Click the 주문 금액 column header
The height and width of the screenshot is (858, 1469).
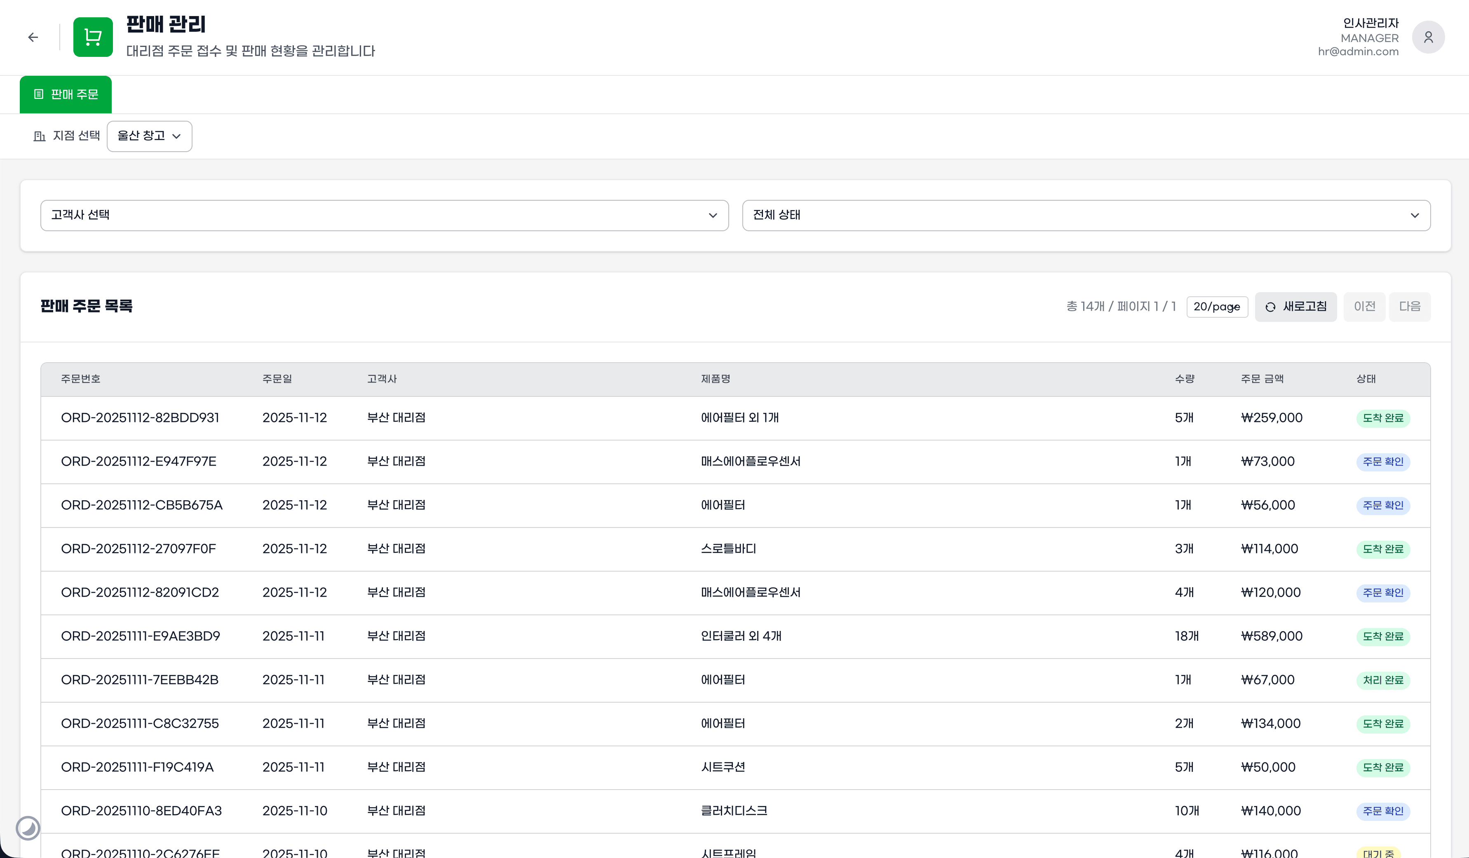click(x=1262, y=379)
